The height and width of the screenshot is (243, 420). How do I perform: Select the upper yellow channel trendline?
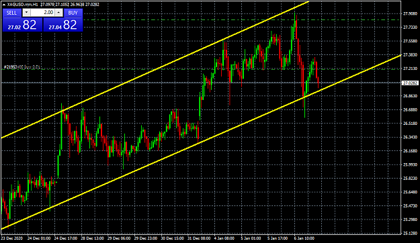[155, 70]
